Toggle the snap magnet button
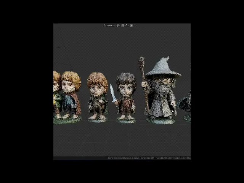This screenshot has height=183, width=244. click(123, 26)
